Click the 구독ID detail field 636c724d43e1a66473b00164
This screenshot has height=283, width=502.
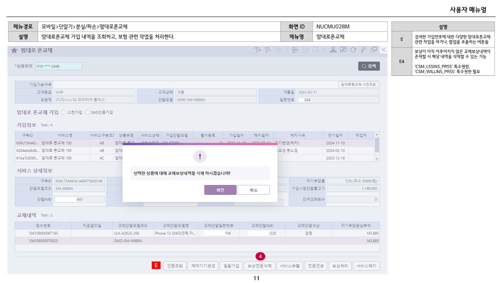click(x=79, y=181)
